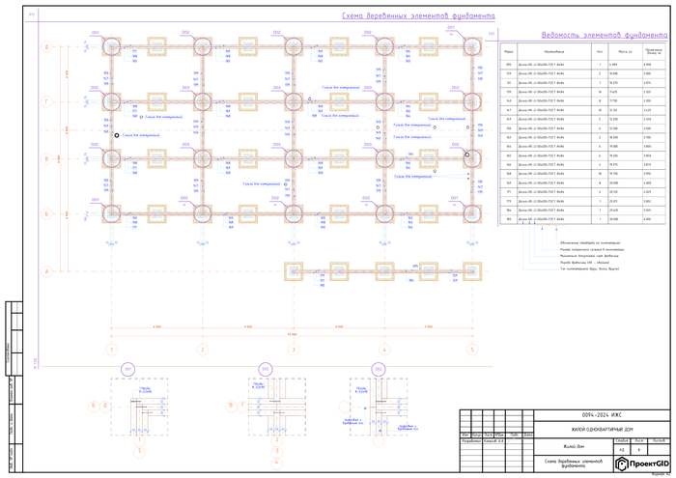The height and width of the screenshot is (478, 676).
Task: Click the bold sleeve circle near axis 1 column
Action: point(117,135)
